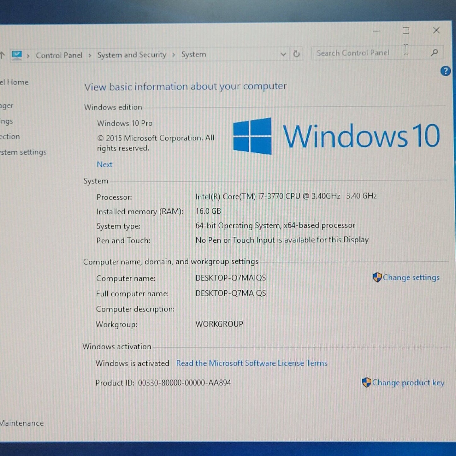456x456 pixels.
Task: Click the search magnifier icon
Action: coord(434,52)
